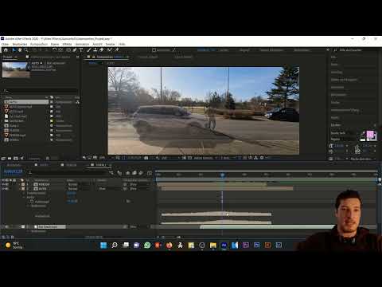Screen dimensions: 382x287
Task: Go to the Home screen icon
Action: [6, 50]
